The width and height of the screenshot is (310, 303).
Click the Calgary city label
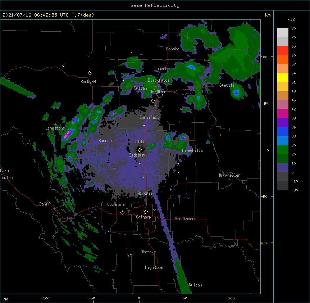point(143,217)
